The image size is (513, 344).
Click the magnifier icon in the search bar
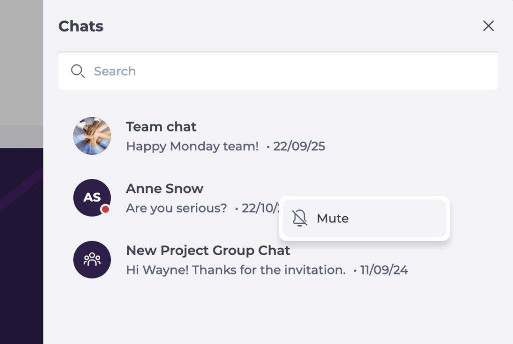[77, 71]
